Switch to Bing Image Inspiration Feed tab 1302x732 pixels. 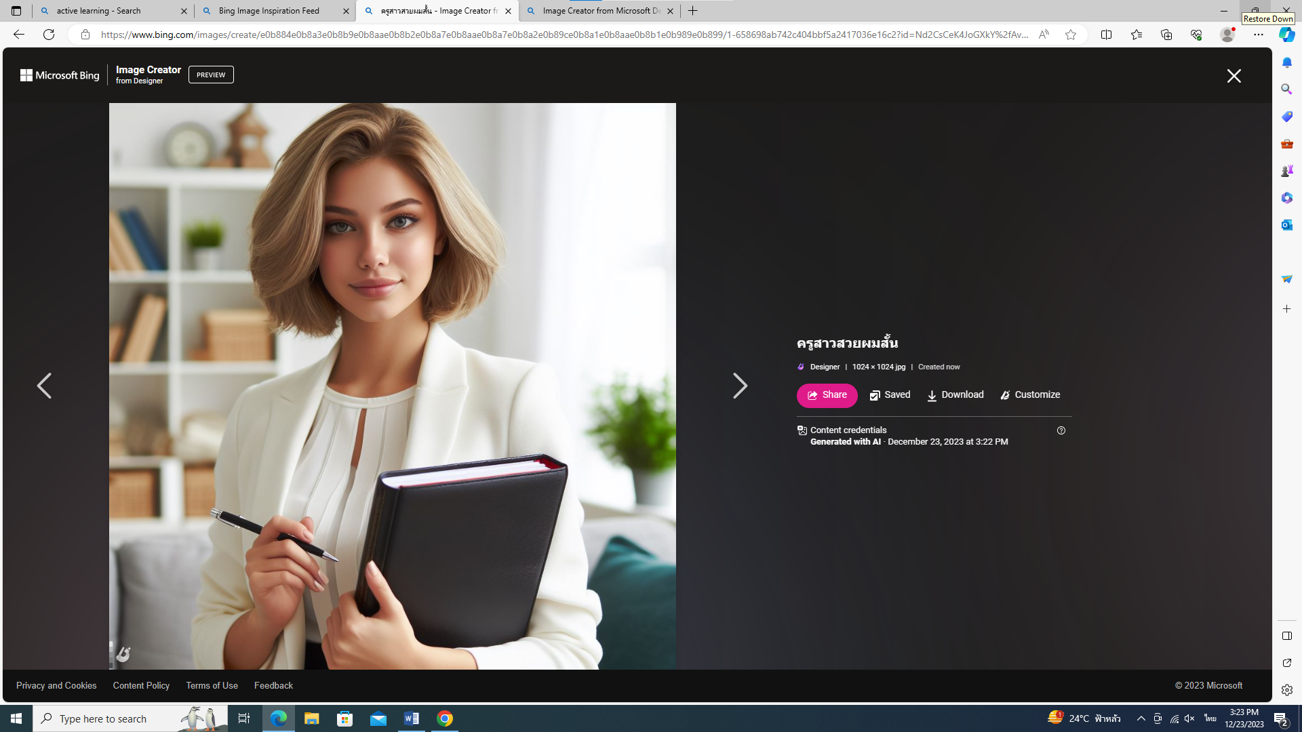pyautogui.click(x=269, y=11)
